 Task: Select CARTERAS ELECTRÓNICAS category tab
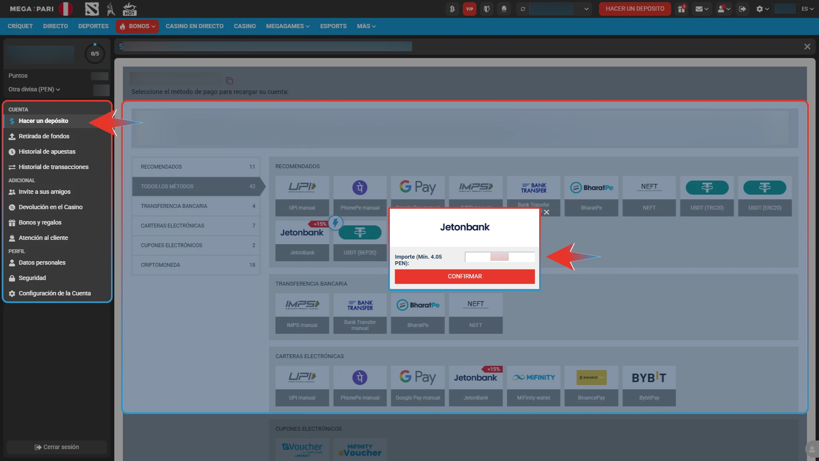[x=196, y=225]
